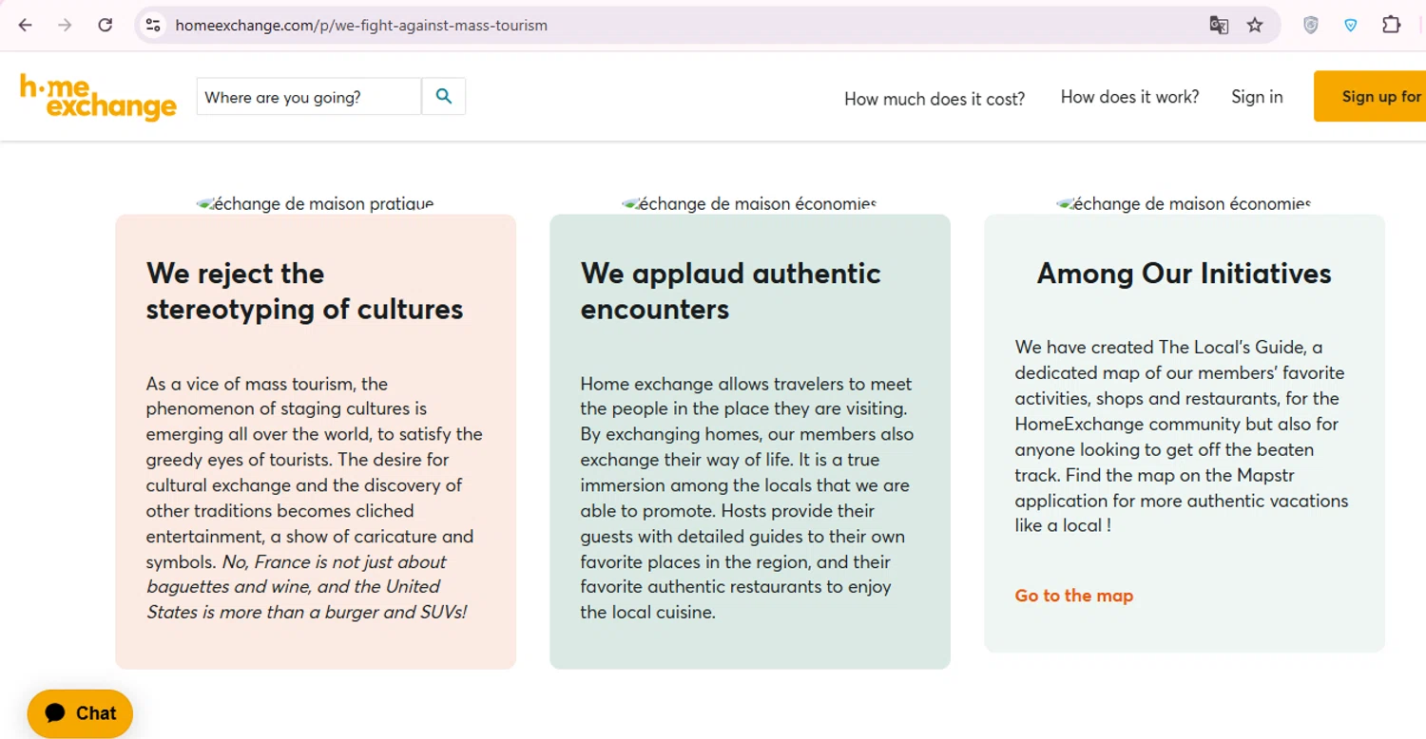Click the broken 'échange de maison pratique' image
The width and height of the screenshot is (1426, 739).
click(315, 203)
